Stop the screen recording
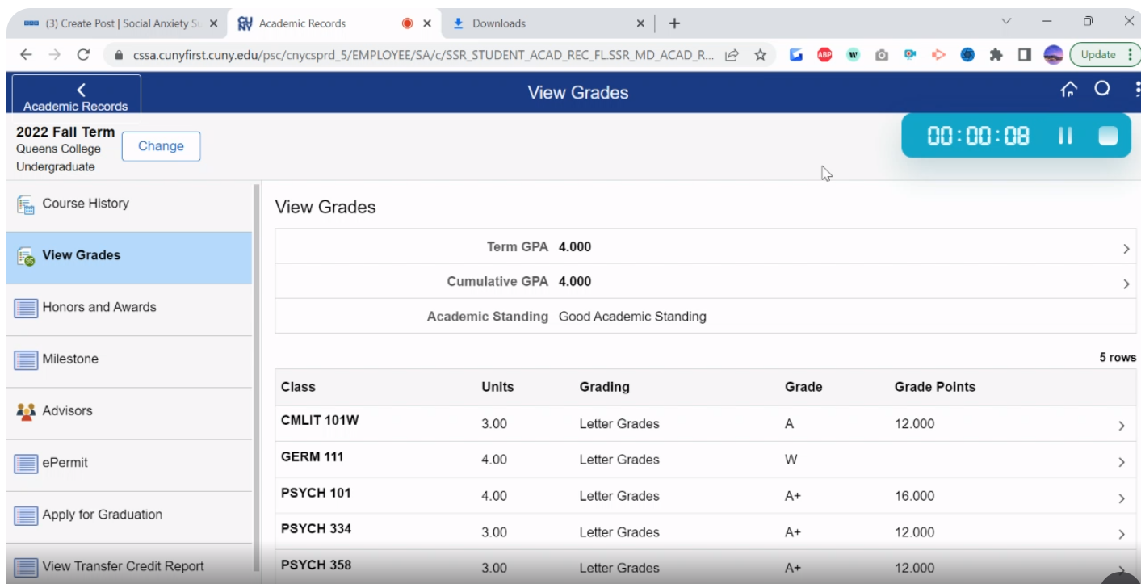1141x584 pixels. (x=1108, y=136)
